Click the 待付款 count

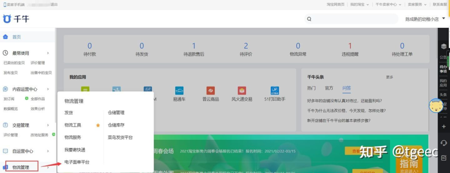coord(89,46)
